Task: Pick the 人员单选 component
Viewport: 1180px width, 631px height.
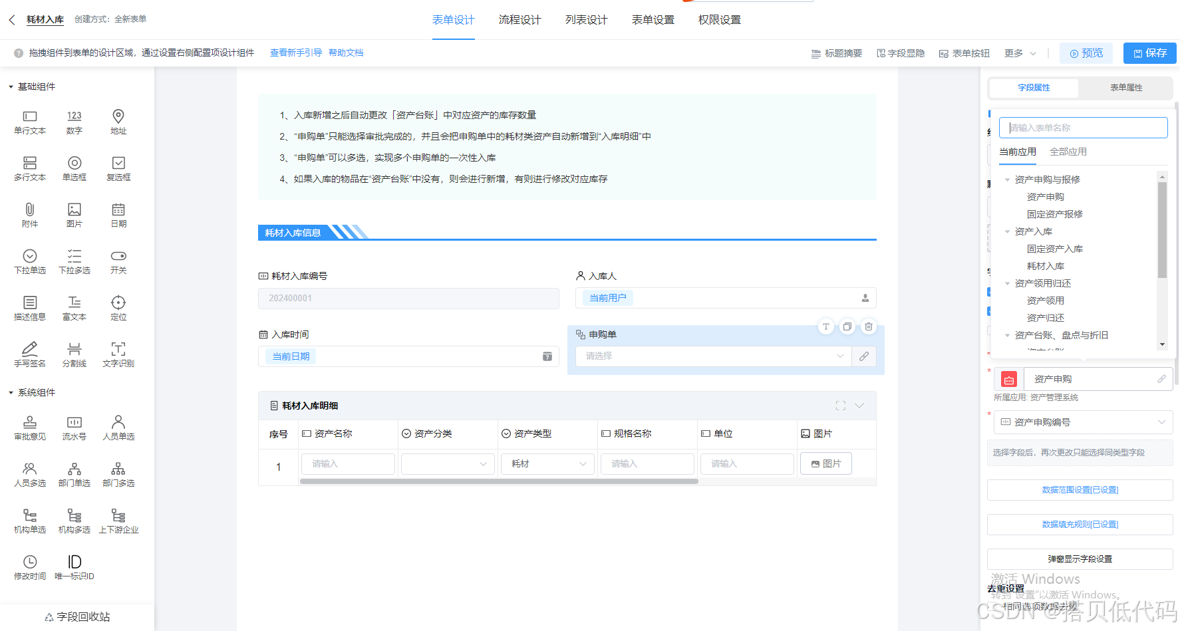Action: click(x=118, y=428)
